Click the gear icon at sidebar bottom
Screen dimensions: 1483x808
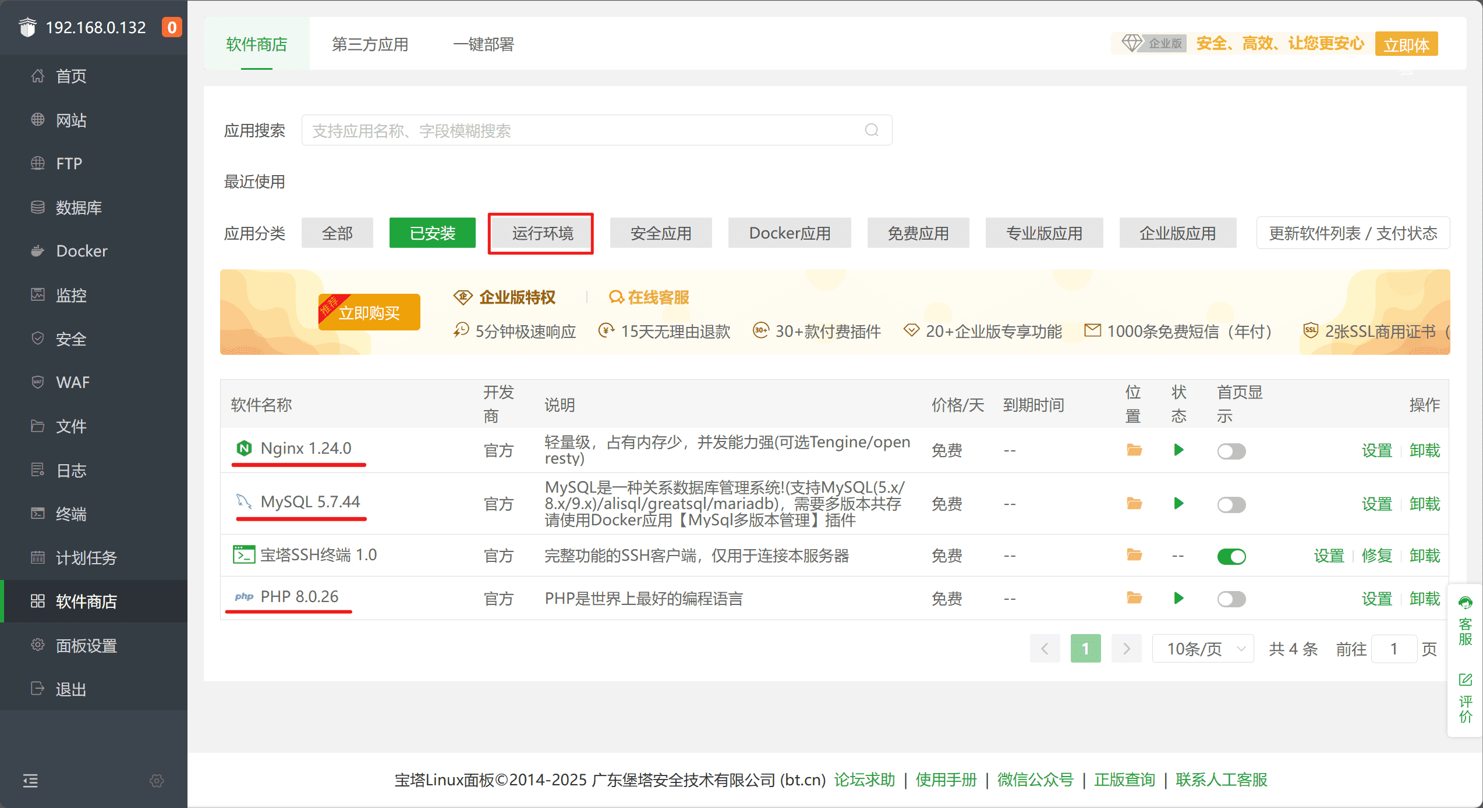(x=157, y=781)
